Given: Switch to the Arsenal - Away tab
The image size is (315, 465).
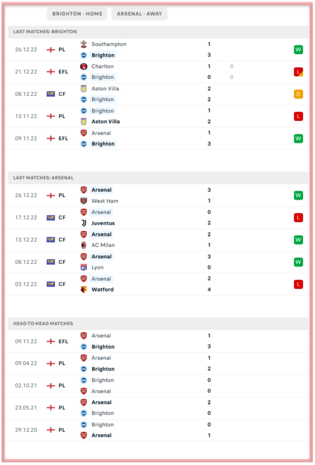Looking at the screenshot, I should [139, 14].
